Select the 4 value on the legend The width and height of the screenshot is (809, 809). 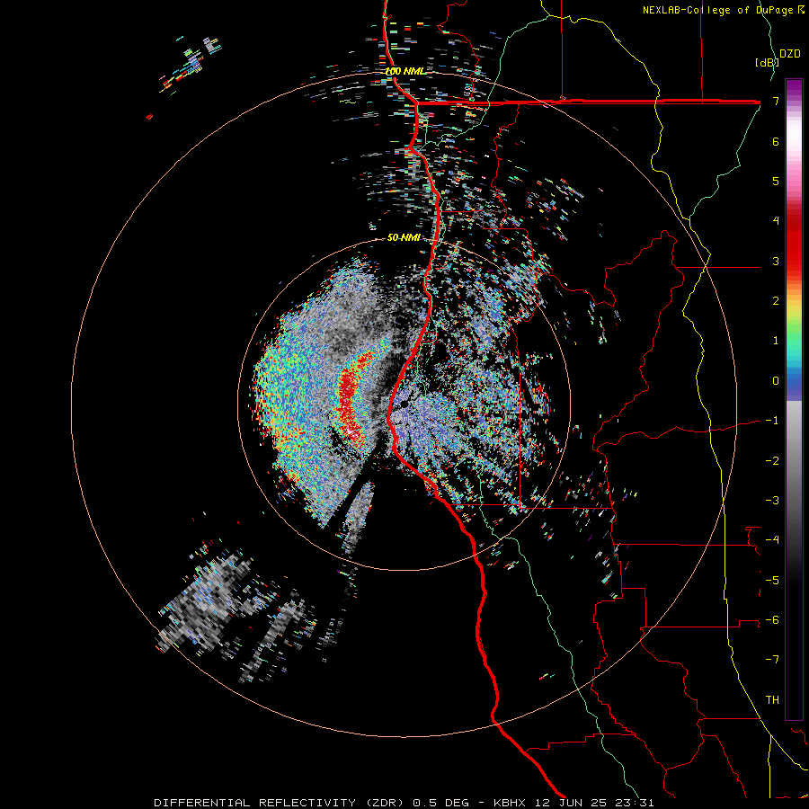[x=776, y=221]
